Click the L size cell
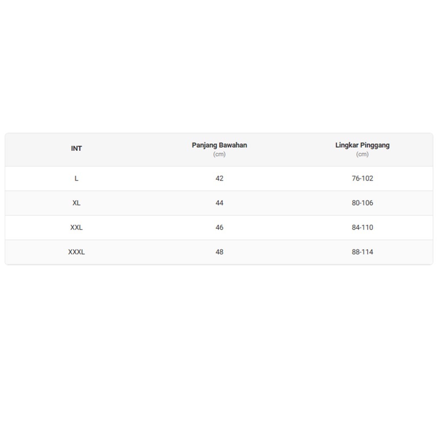This screenshot has width=440, height=440. 76,178
